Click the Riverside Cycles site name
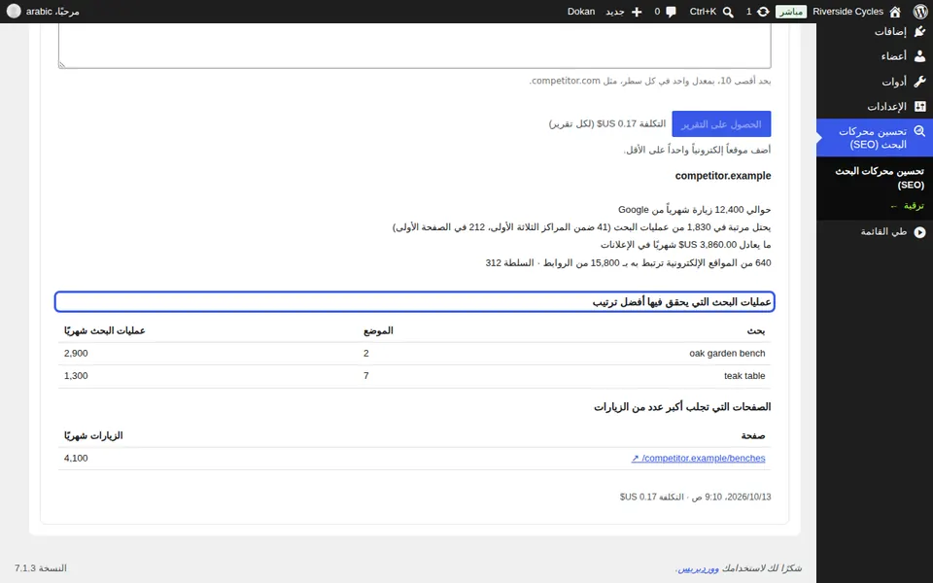Image resolution: width=933 pixels, height=583 pixels. point(847,12)
